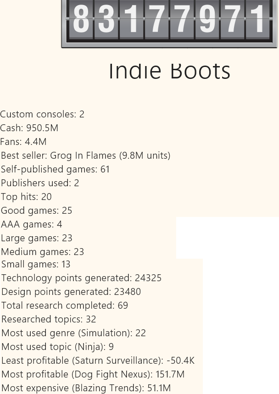Image resolution: width=279 pixels, height=394 pixels.
Task: Click the Custom consoles: 2 line
Action: coord(42,114)
